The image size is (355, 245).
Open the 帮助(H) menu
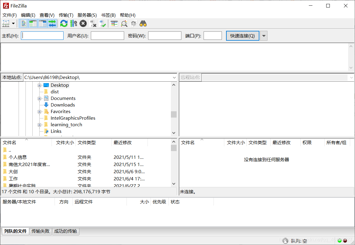pyautogui.click(x=128, y=15)
